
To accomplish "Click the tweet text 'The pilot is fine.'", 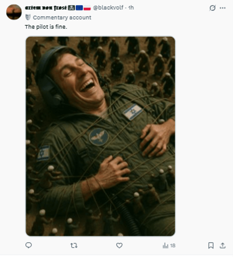I will point(46,27).
